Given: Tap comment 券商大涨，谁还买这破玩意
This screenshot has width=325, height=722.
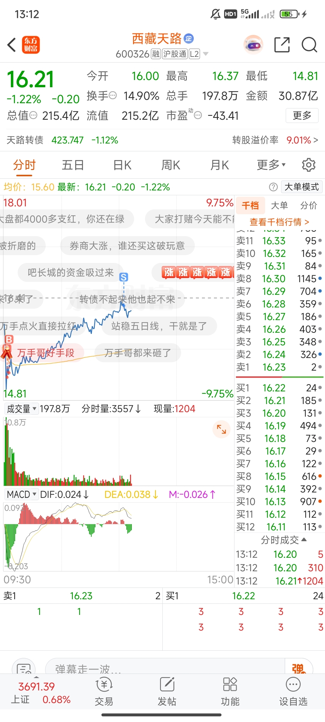Looking at the screenshot, I should pos(127,246).
